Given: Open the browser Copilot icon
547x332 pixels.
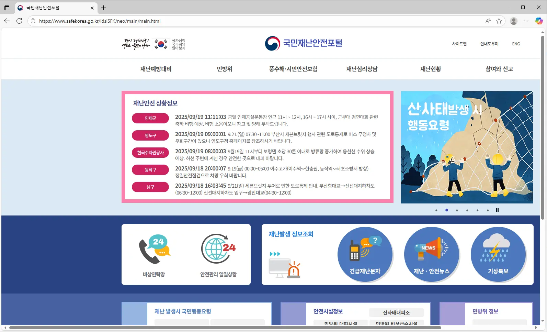Looking at the screenshot, I should click(x=539, y=21).
